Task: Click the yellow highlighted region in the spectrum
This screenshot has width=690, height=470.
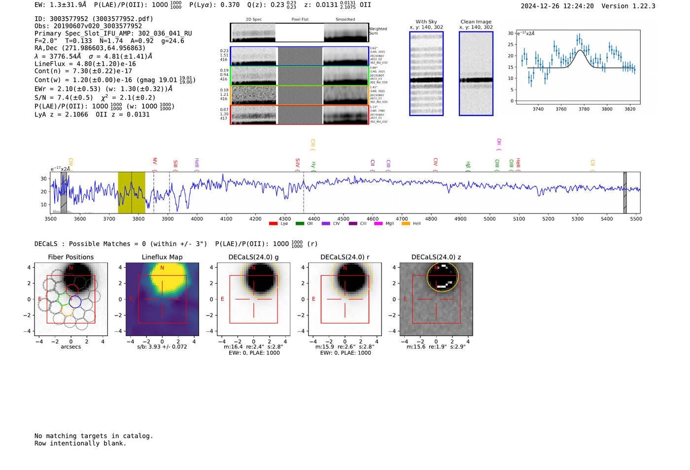Action: point(132,192)
